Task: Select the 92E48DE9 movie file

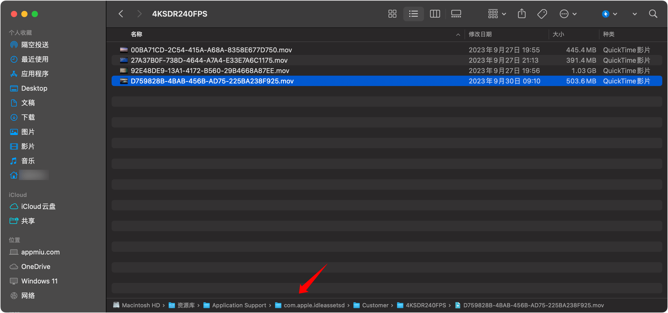Action: click(x=210, y=71)
